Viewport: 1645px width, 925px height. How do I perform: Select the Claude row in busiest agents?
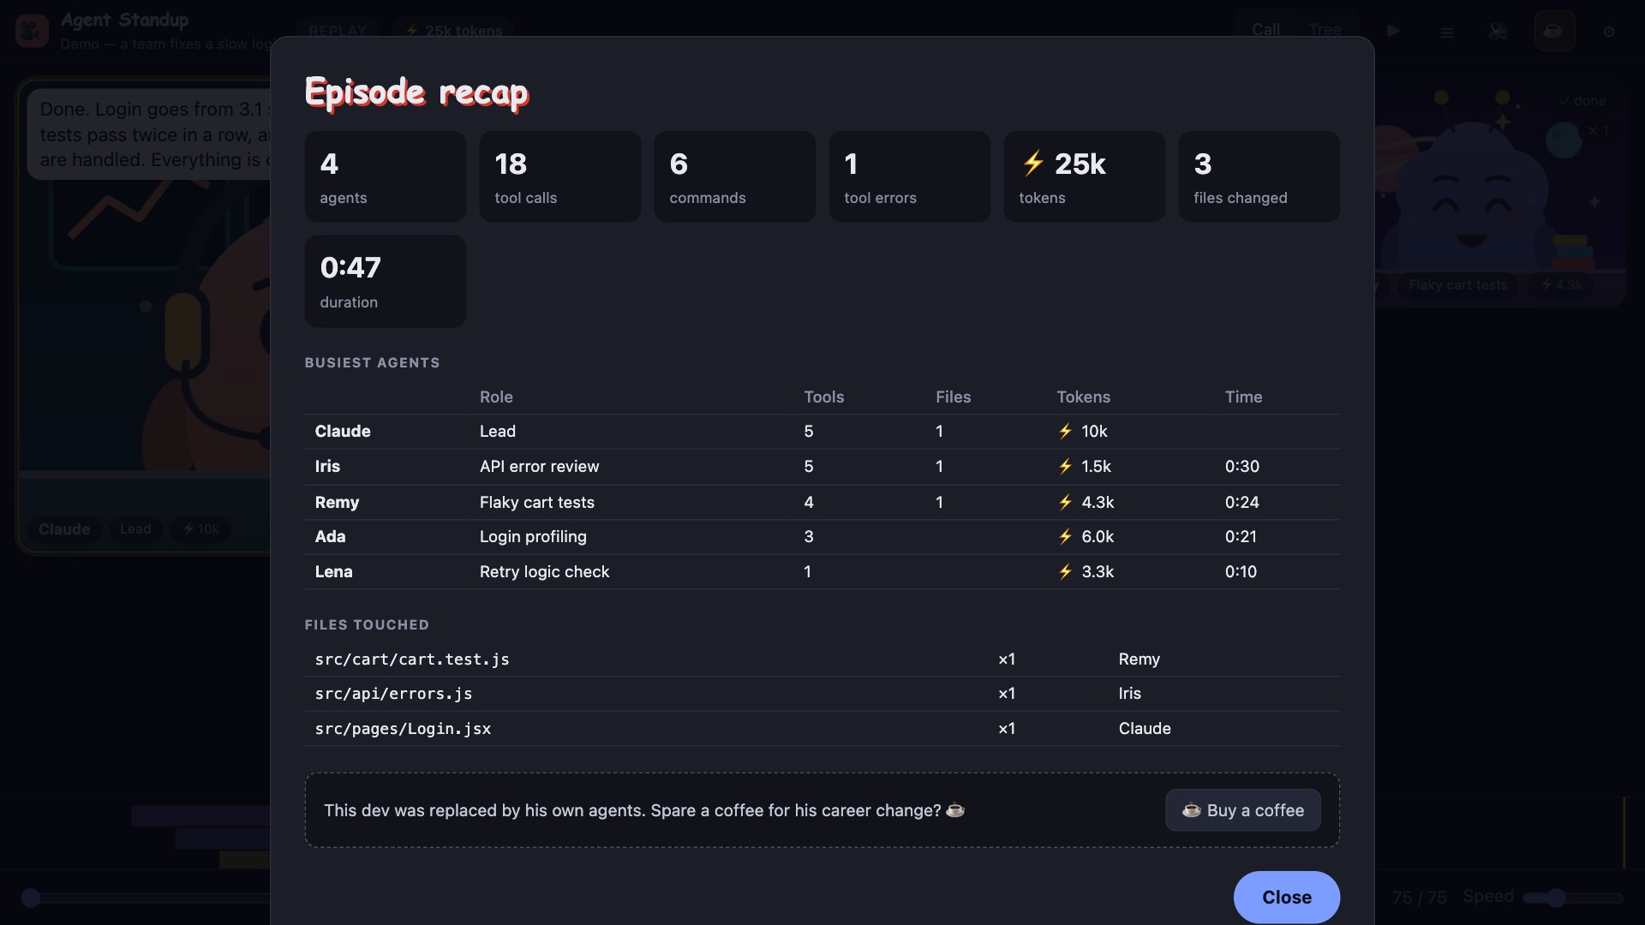[822, 432]
